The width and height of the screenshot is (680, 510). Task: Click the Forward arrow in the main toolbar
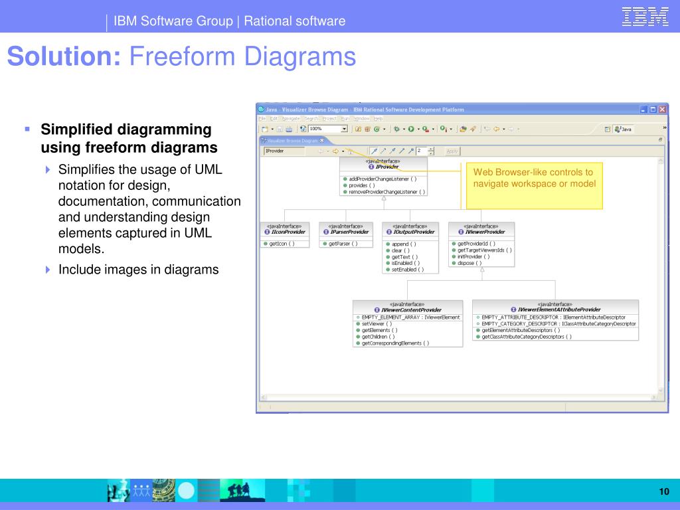pos(511,129)
